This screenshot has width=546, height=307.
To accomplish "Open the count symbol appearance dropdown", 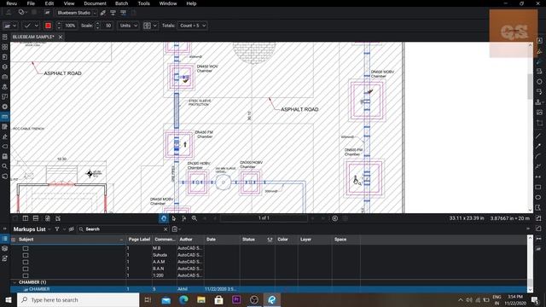I will (9, 26).
